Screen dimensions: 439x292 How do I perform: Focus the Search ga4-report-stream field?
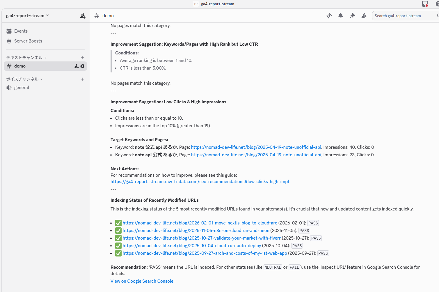[x=406, y=16]
